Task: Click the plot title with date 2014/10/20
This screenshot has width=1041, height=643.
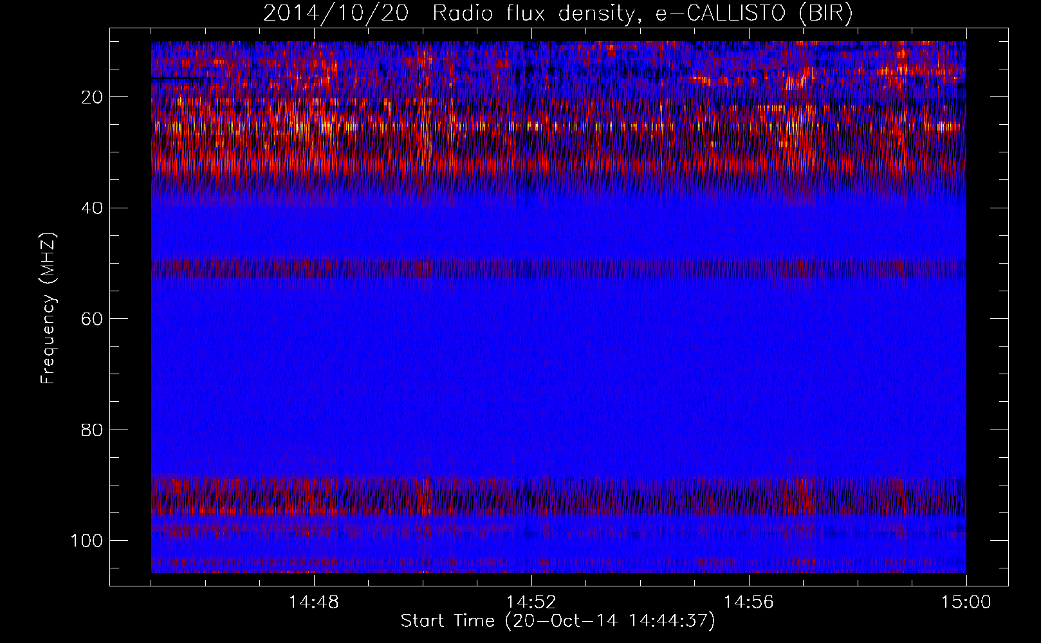Action: pos(558,13)
